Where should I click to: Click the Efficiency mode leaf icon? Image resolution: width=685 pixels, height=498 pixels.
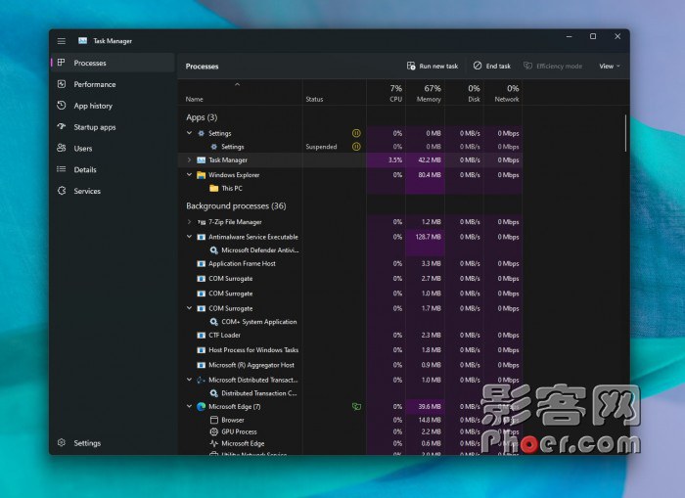527,66
